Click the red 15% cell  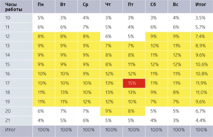click(134, 83)
